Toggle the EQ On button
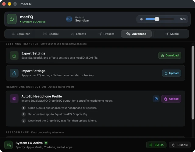Image resolution: width=195 pixels, height=152 pixels. tap(156, 145)
